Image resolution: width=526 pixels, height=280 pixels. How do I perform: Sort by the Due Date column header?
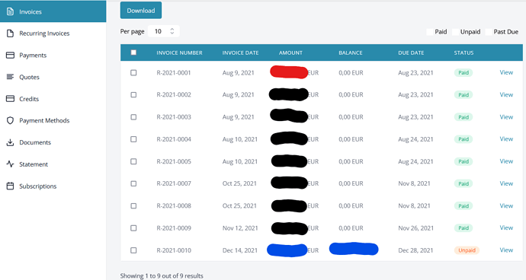click(411, 52)
